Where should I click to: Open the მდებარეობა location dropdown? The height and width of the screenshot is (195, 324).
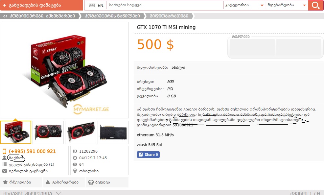[287, 5]
